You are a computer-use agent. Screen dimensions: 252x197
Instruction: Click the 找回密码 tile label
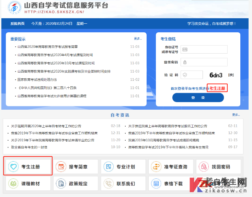coord(221,167)
